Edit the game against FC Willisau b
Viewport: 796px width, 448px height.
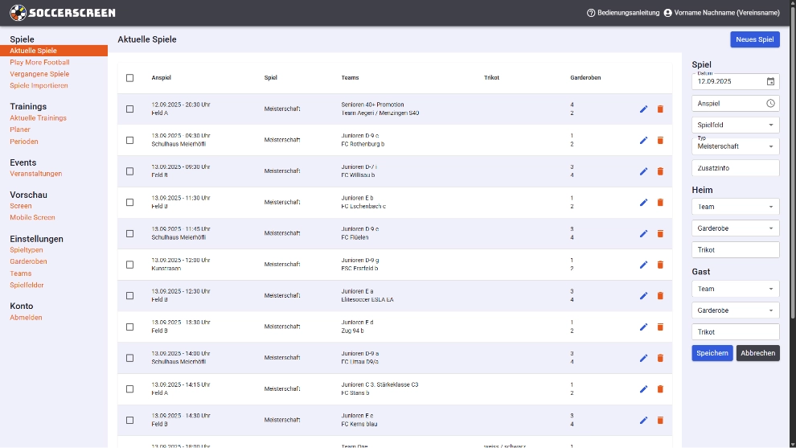(643, 171)
